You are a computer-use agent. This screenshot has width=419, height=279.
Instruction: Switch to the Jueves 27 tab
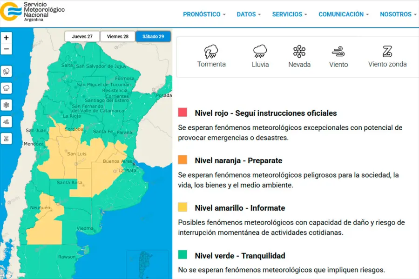(x=82, y=36)
